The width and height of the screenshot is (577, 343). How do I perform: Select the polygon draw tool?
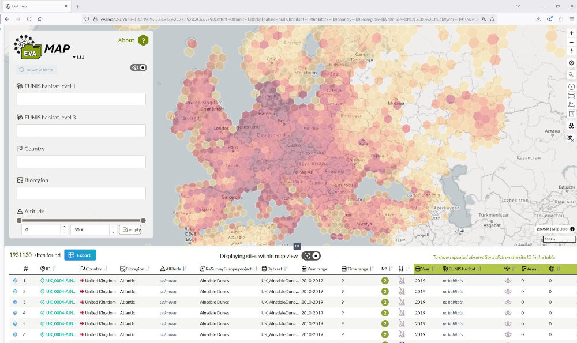point(571,104)
